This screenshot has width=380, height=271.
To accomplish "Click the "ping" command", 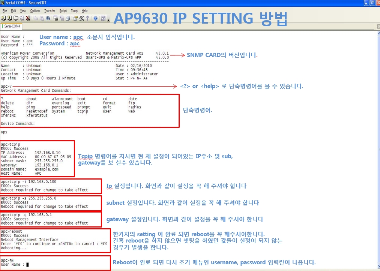I will click(31, 107).
